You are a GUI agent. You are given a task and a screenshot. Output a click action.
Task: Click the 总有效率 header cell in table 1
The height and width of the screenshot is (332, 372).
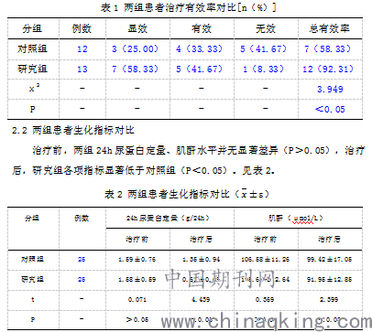(x=329, y=28)
